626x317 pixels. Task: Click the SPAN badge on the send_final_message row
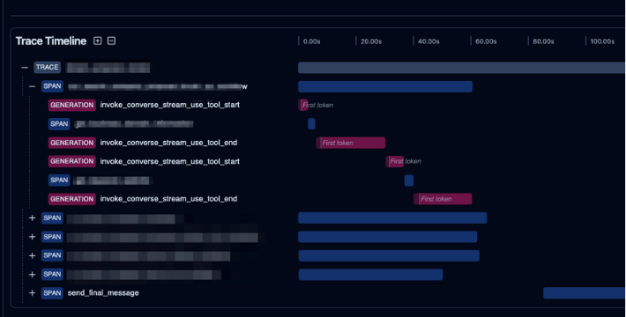pyautogui.click(x=52, y=293)
